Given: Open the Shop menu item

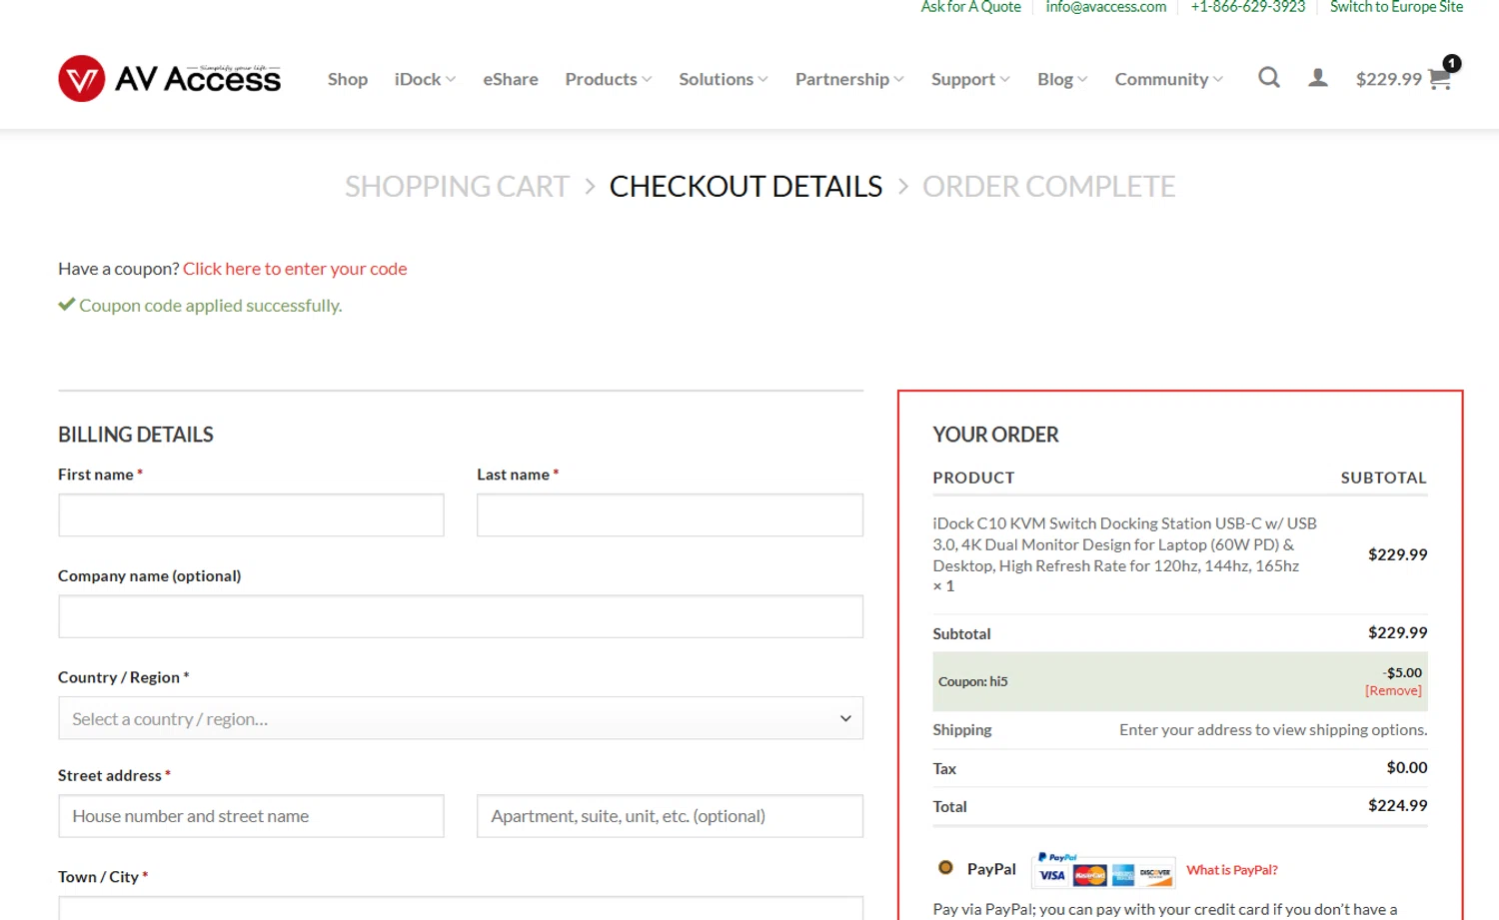Looking at the screenshot, I should pos(348,79).
